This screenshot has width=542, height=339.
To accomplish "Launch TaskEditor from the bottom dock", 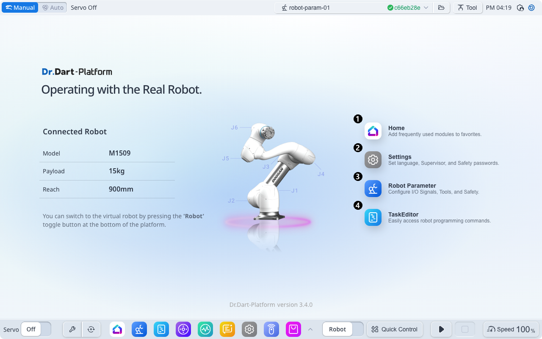I will point(161,329).
